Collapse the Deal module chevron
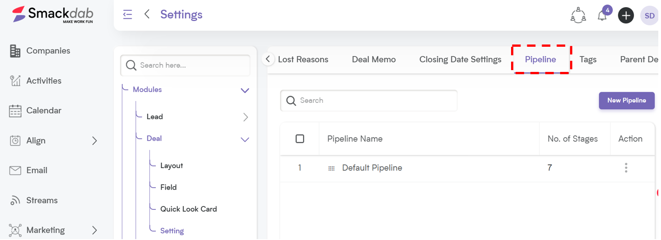Screen dimensions: 661x240 coord(245,139)
